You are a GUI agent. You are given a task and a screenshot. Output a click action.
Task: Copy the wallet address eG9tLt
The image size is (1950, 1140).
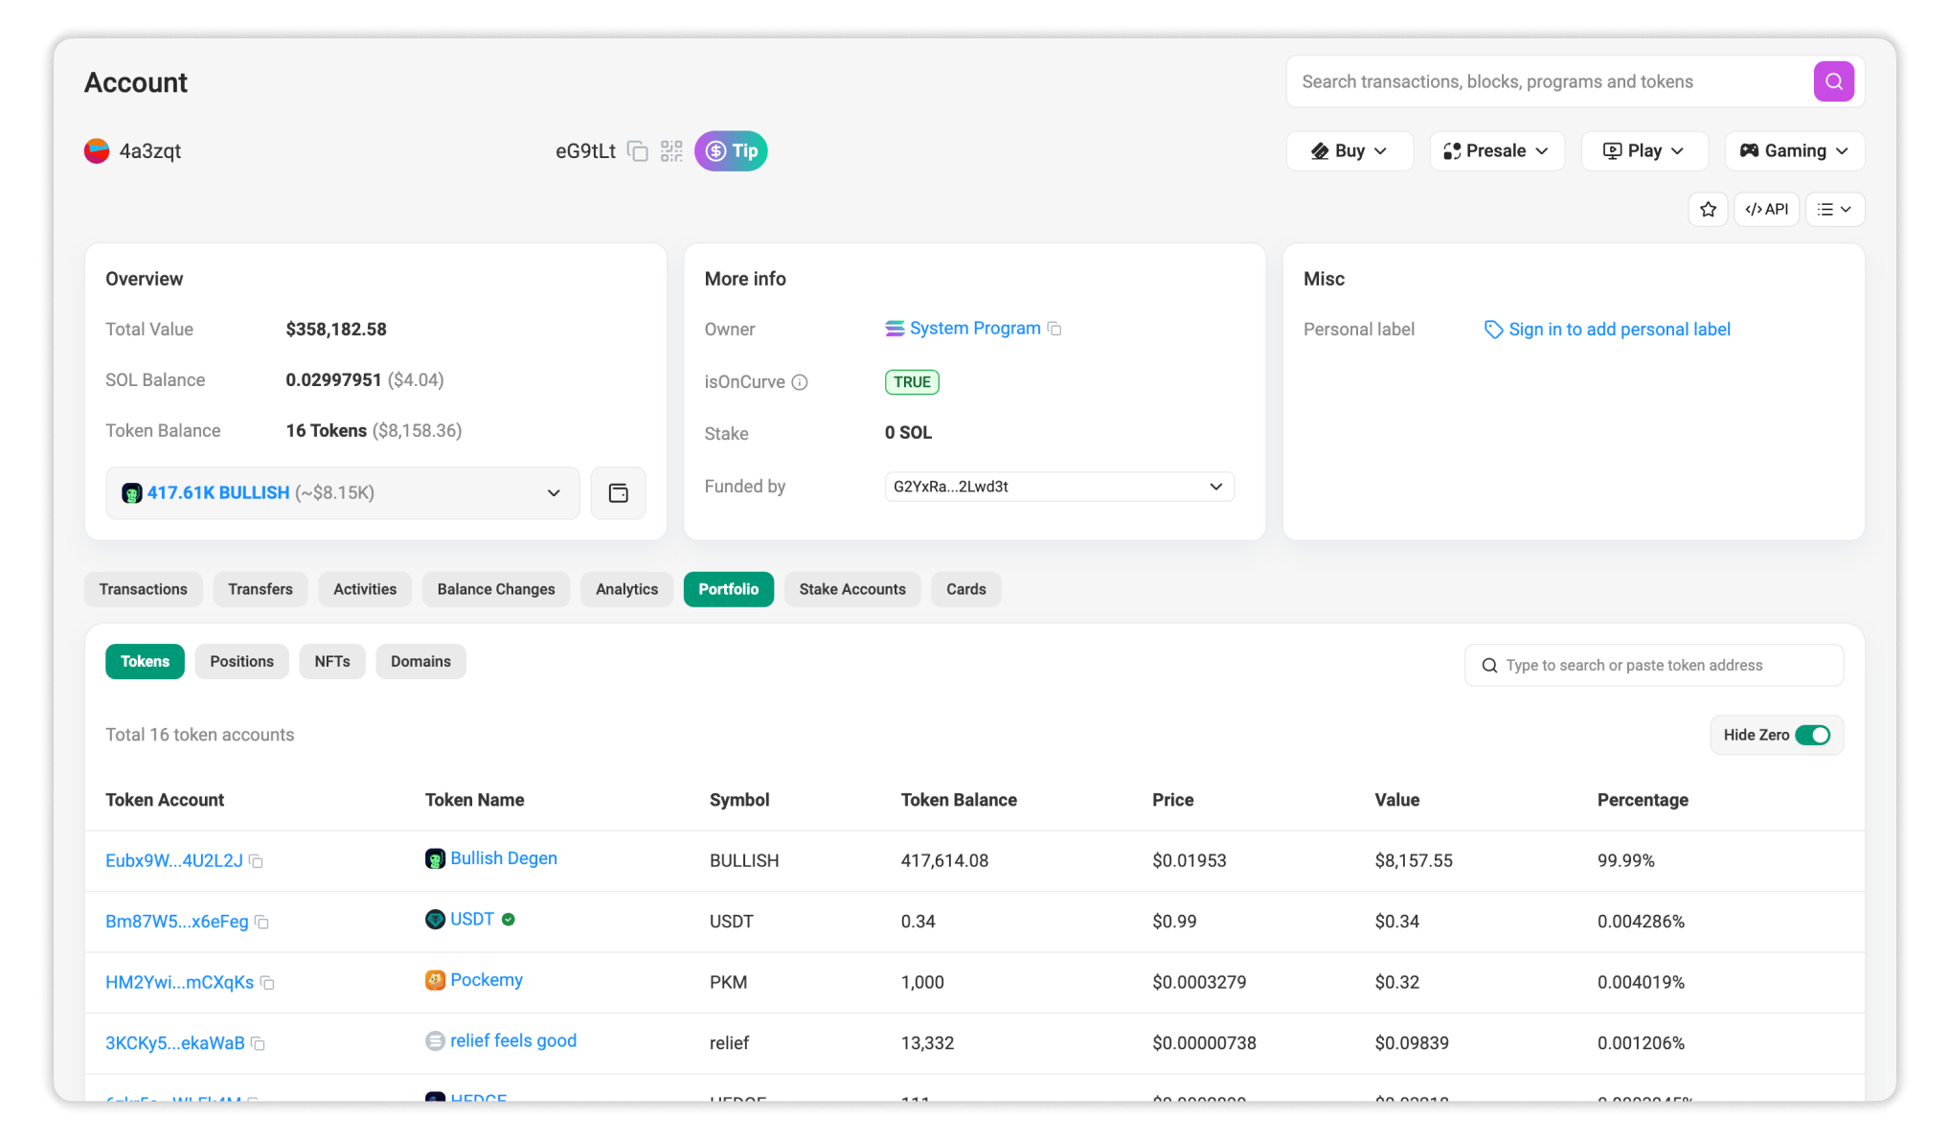pyautogui.click(x=638, y=150)
